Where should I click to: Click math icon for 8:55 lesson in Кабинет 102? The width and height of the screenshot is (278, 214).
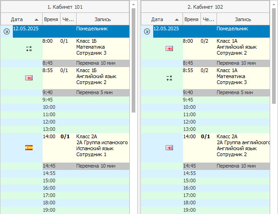pos(169,78)
